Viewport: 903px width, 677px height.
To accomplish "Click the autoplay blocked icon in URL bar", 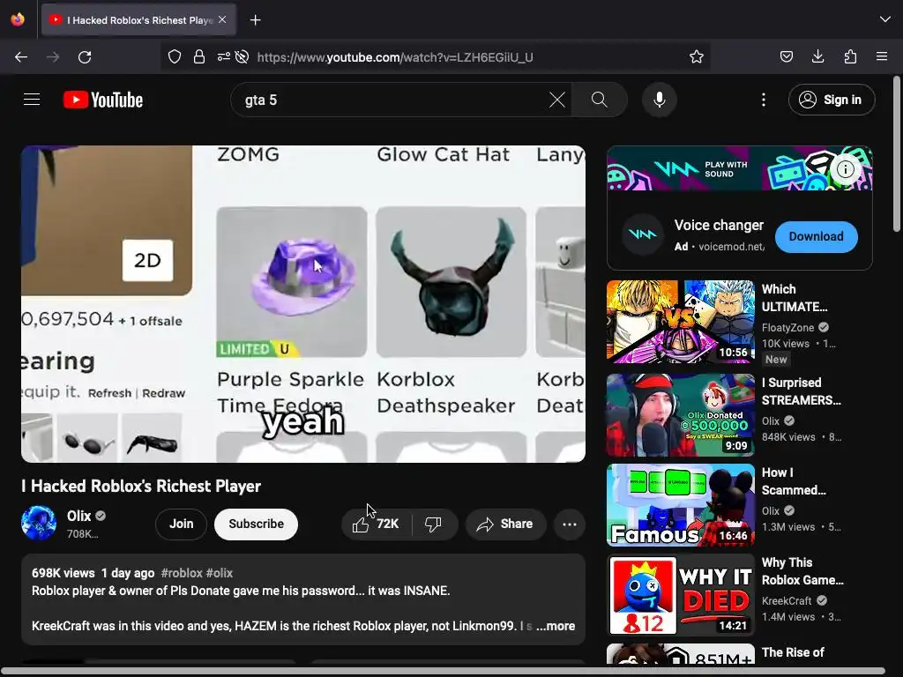I will [243, 56].
